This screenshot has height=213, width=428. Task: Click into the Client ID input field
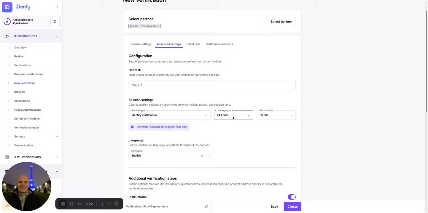(x=212, y=85)
